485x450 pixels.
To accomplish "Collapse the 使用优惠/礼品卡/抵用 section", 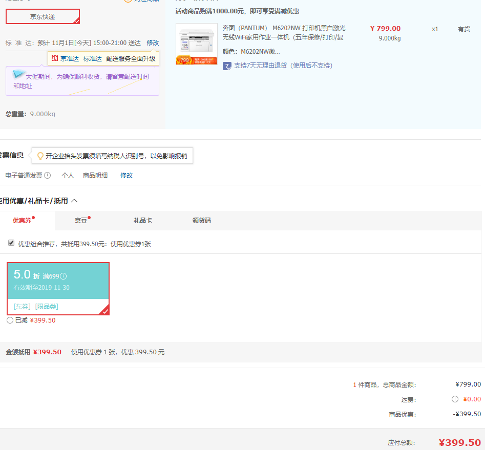I will pyautogui.click(x=74, y=201).
